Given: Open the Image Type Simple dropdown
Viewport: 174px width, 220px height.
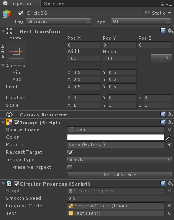Looking at the screenshot, I should (x=120, y=160).
